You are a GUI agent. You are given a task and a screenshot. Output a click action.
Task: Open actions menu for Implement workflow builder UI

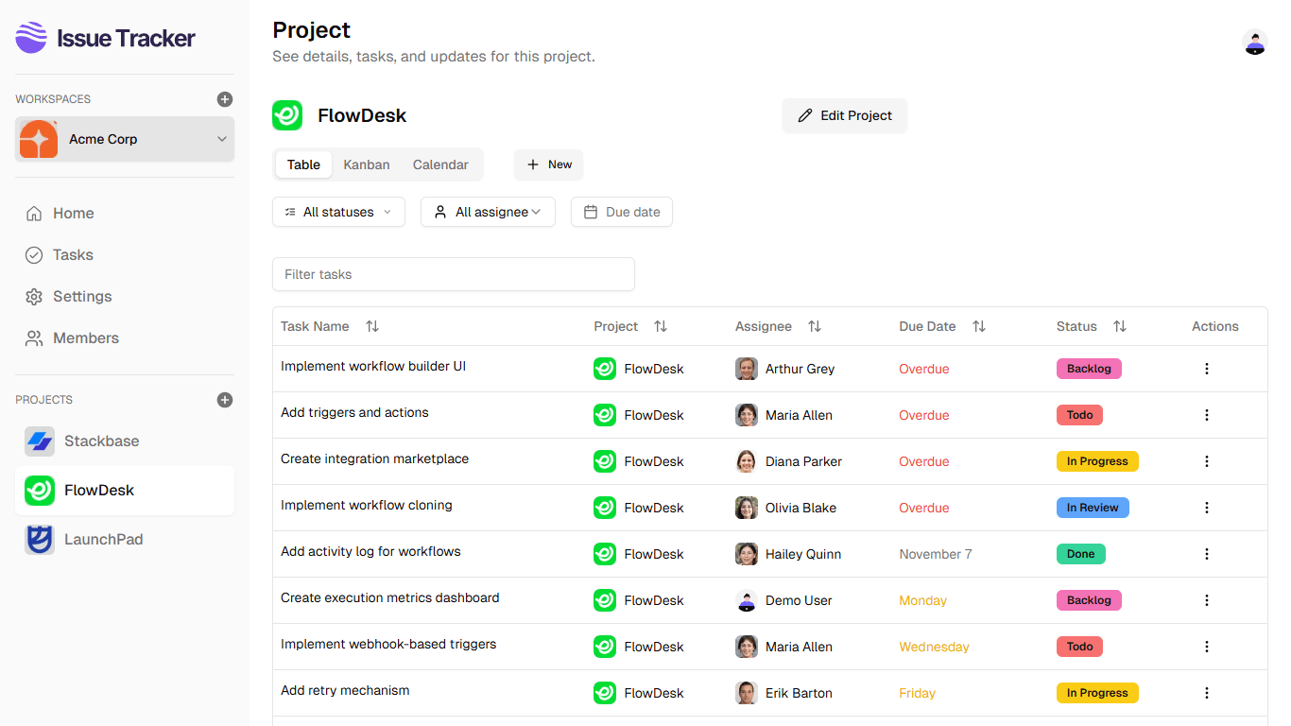tap(1207, 368)
